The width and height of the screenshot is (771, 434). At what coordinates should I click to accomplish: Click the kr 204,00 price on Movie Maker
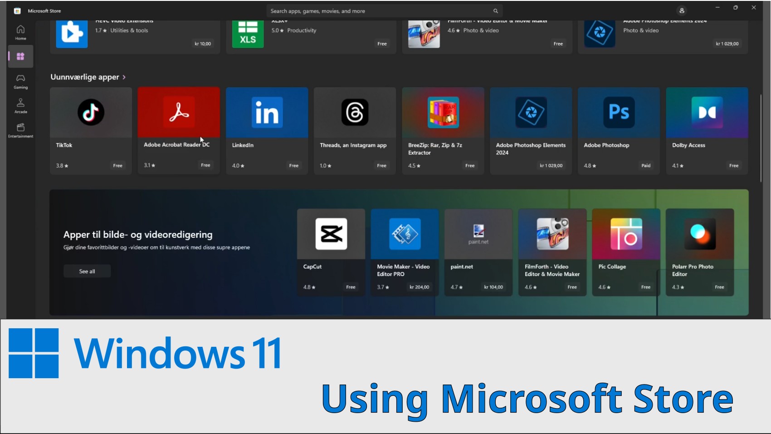pos(419,287)
